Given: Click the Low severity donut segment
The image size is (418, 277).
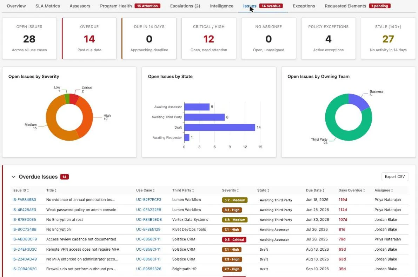Looking at the screenshot, I should (67, 99).
